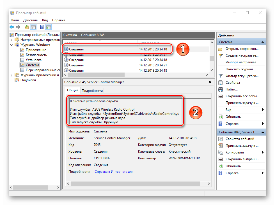
Task: Click the Найти binoculars icon
Action: (221, 89)
